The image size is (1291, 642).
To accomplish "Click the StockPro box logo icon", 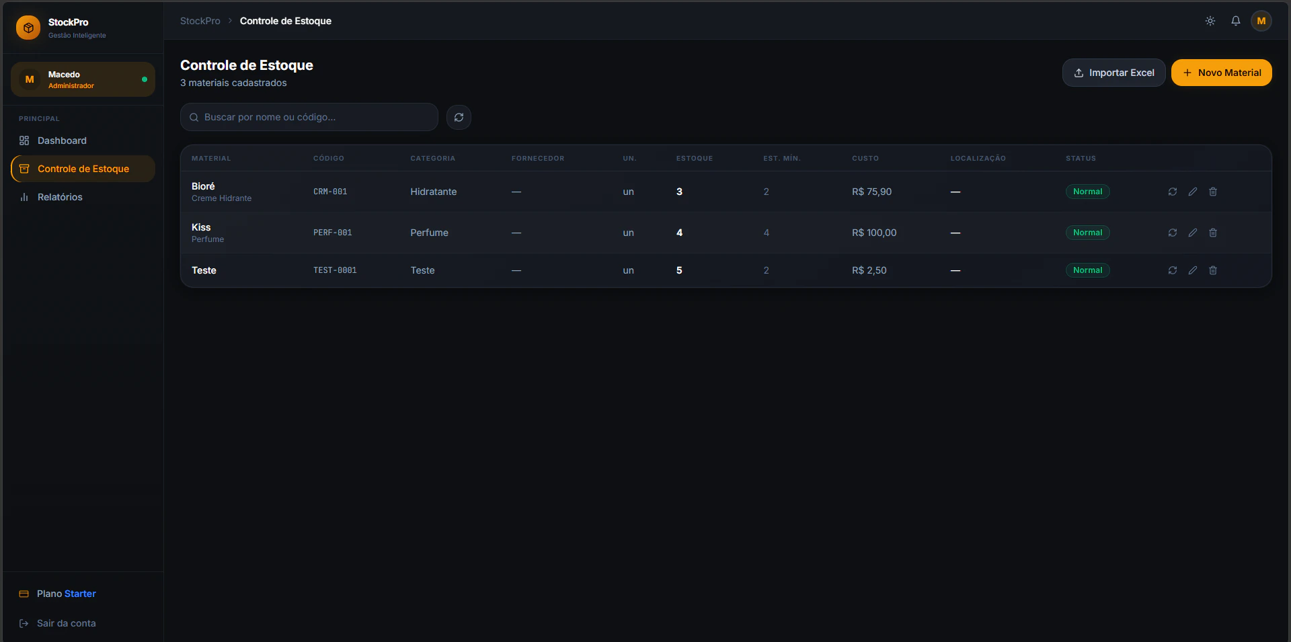I will pos(28,28).
